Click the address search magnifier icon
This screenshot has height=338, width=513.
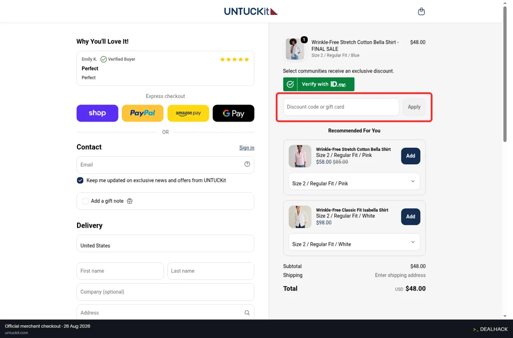click(247, 312)
